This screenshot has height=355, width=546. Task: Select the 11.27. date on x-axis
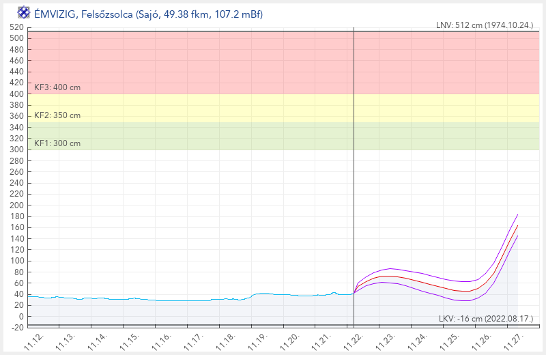point(514,339)
